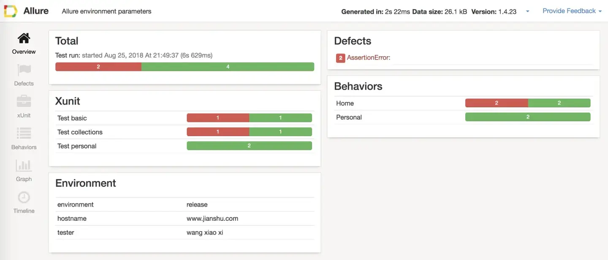Expand the Provide Feedback dropdown
Image resolution: width=608 pixels, height=260 pixels.
tap(572, 11)
